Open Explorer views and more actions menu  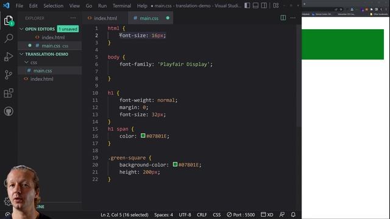coord(73,18)
